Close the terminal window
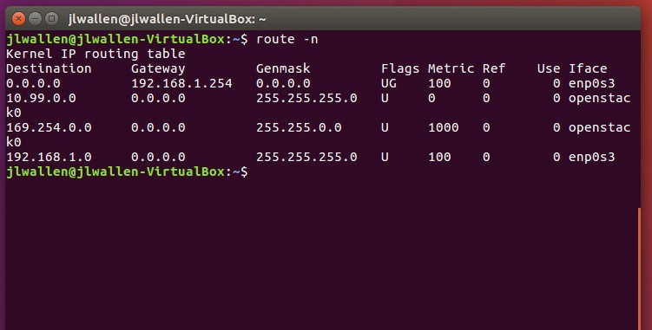Viewport: 652px width, 330px height. 18,19
